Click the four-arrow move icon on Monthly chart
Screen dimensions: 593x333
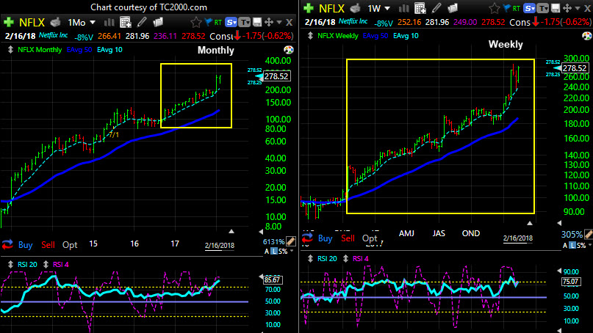click(269, 23)
